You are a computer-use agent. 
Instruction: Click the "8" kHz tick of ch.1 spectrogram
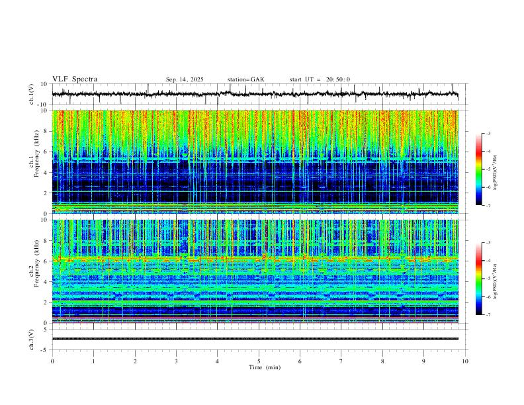[46, 131]
